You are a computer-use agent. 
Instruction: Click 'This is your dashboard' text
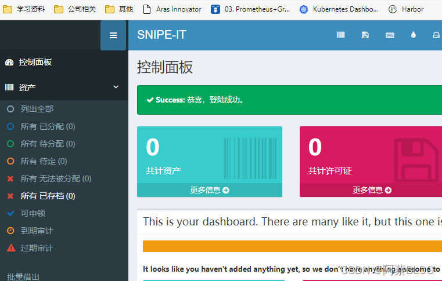[x=292, y=222]
